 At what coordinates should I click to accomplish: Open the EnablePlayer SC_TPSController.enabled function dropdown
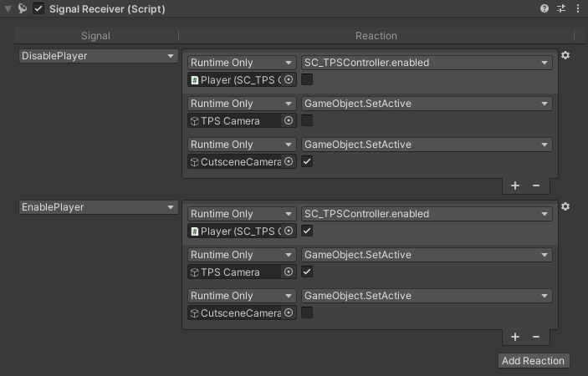coord(426,214)
